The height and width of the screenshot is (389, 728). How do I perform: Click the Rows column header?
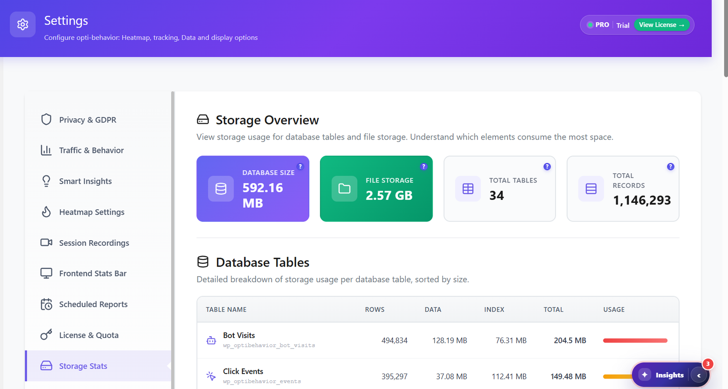point(374,309)
